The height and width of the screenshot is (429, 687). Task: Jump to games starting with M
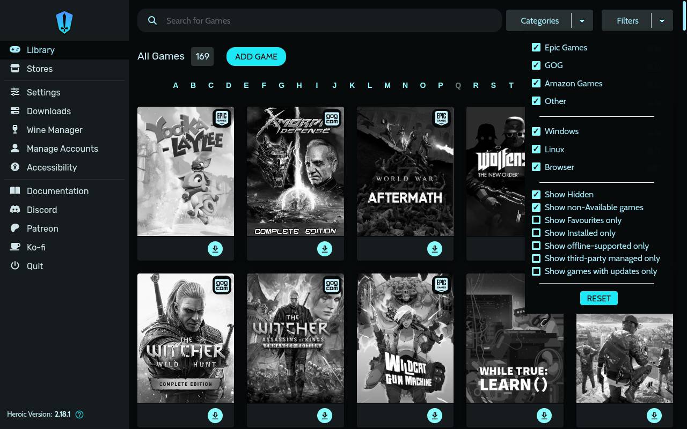tap(387, 85)
